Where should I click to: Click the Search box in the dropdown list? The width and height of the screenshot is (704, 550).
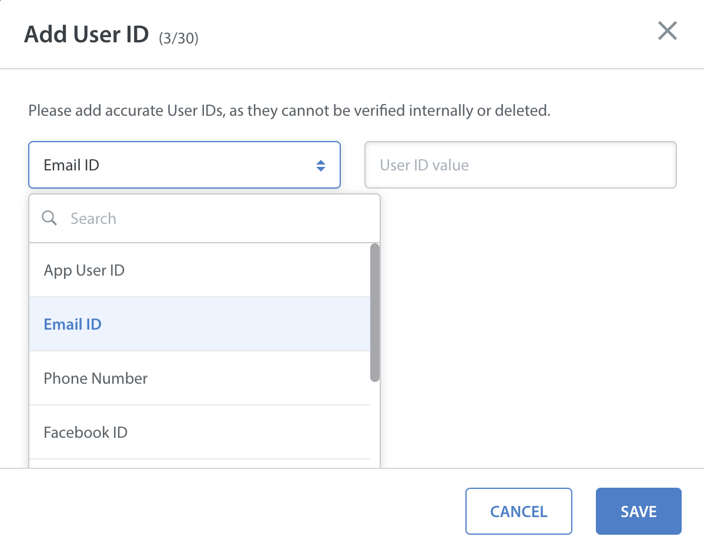(x=217, y=219)
